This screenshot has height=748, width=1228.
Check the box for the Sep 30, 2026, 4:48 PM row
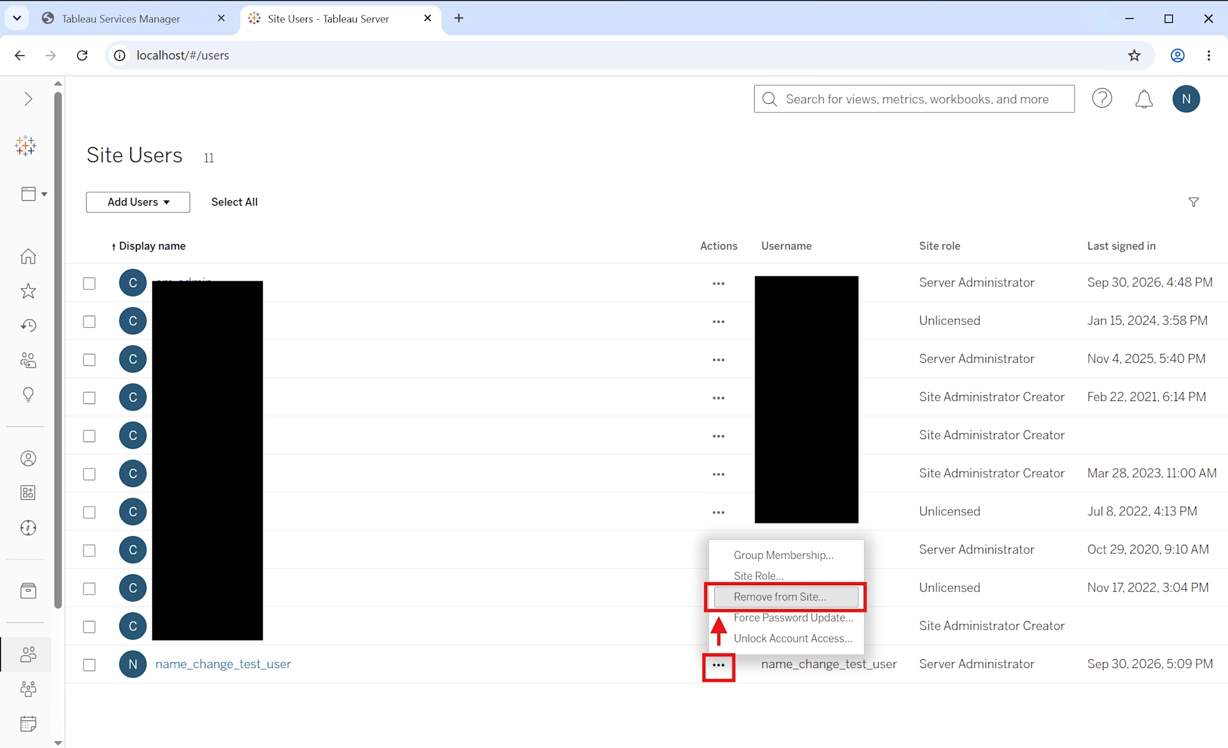point(90,283)
